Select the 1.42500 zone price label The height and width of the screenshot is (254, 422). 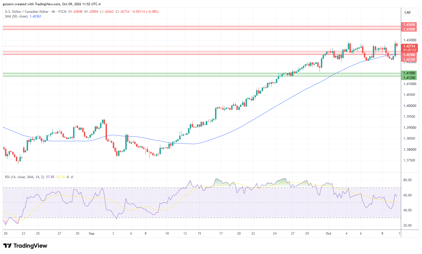[409, 55]
